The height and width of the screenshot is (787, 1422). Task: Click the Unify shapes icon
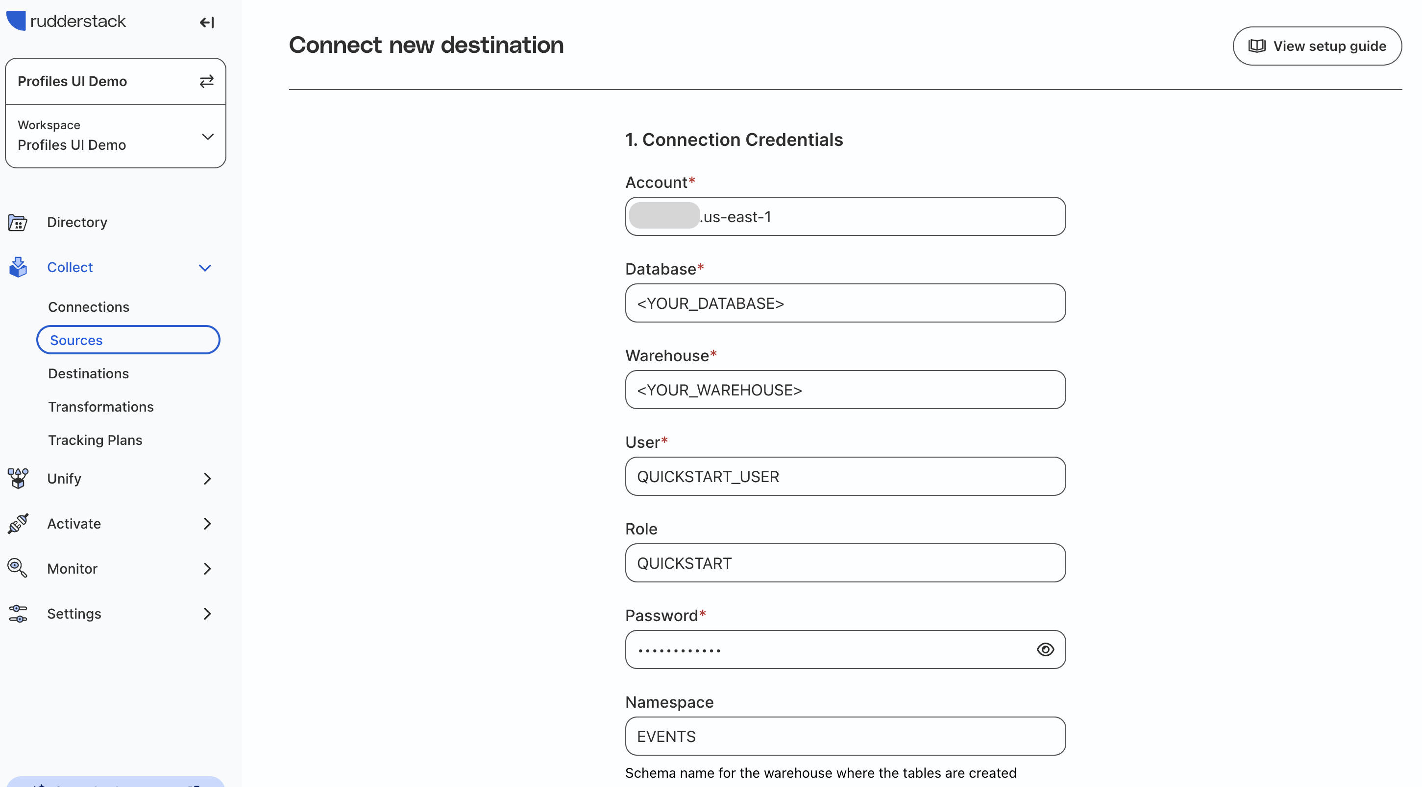(18, 478)
